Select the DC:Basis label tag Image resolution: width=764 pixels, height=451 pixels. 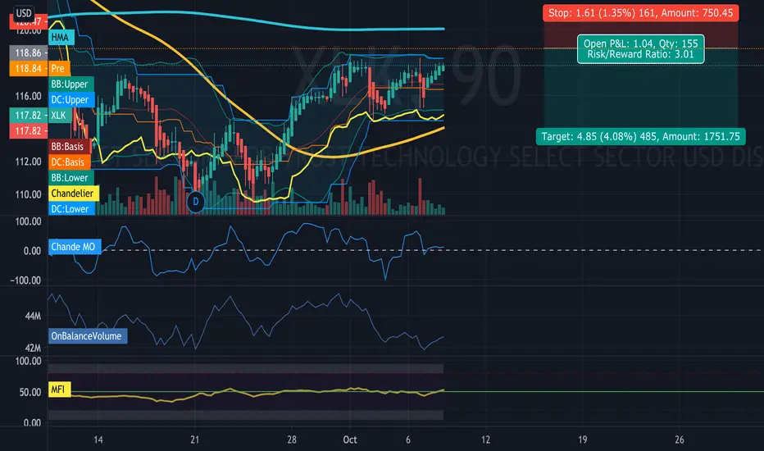coord(69,162)
